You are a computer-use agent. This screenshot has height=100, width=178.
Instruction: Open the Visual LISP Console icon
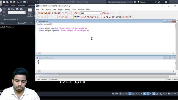(x=82, y=17)
